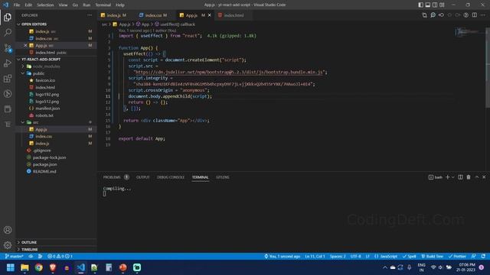
Task: Show the GitLens panel tab
Action: [223, 177]
